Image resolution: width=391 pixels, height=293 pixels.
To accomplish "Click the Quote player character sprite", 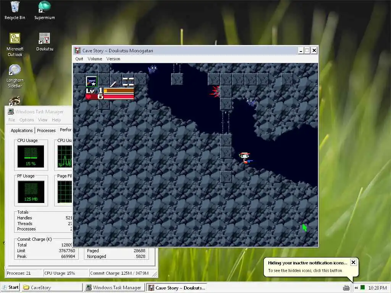I will [x=245, y=158].
